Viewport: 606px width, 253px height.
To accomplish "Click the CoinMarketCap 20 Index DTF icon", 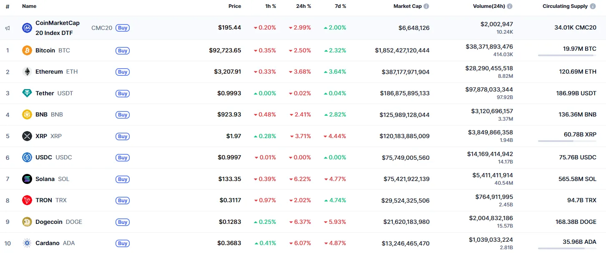I will pos(27,27).
